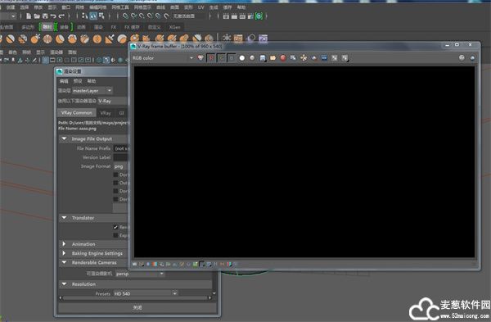Open 编辑网格 menu in Maya menu bar
This screenshot has width=491, height=322.
pyautogui.click(x=97, y=7)
